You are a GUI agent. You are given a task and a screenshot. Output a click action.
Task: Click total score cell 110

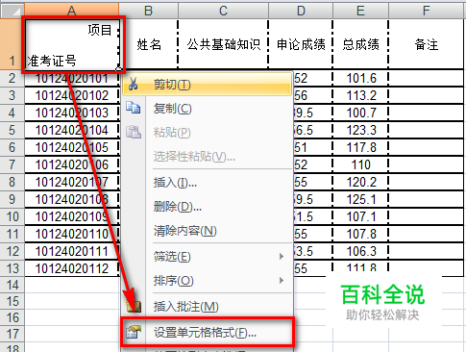click(x=360, y=164)
